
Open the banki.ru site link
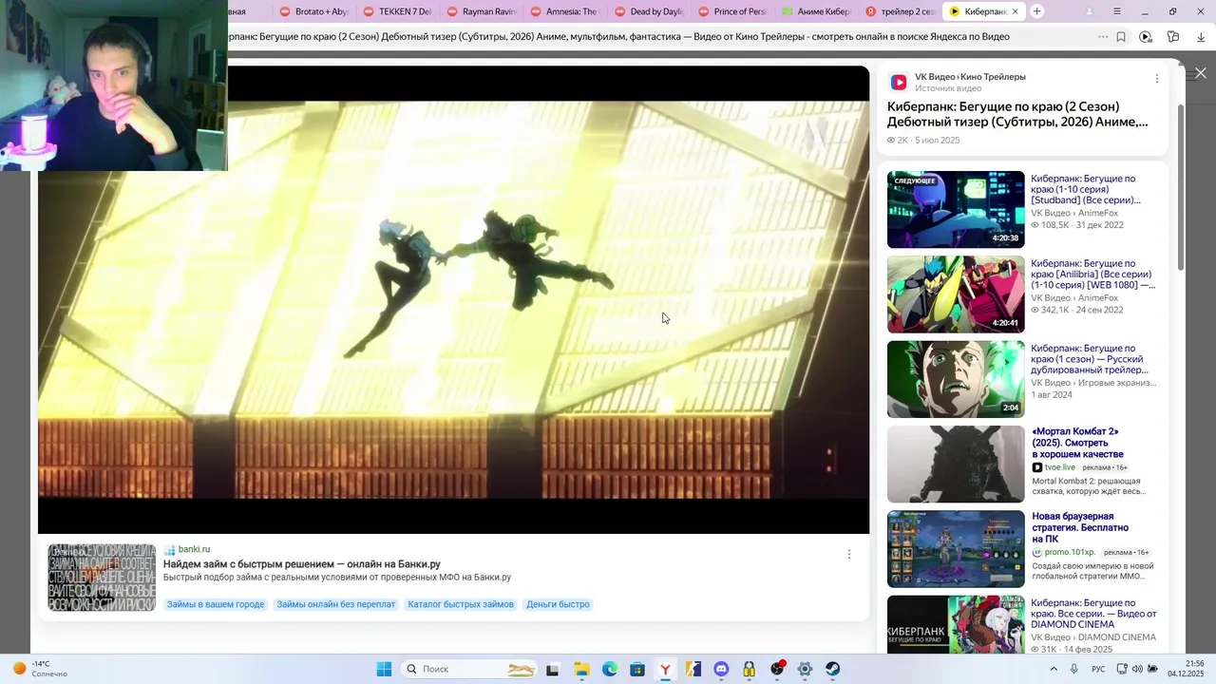(x=194, y=549)
